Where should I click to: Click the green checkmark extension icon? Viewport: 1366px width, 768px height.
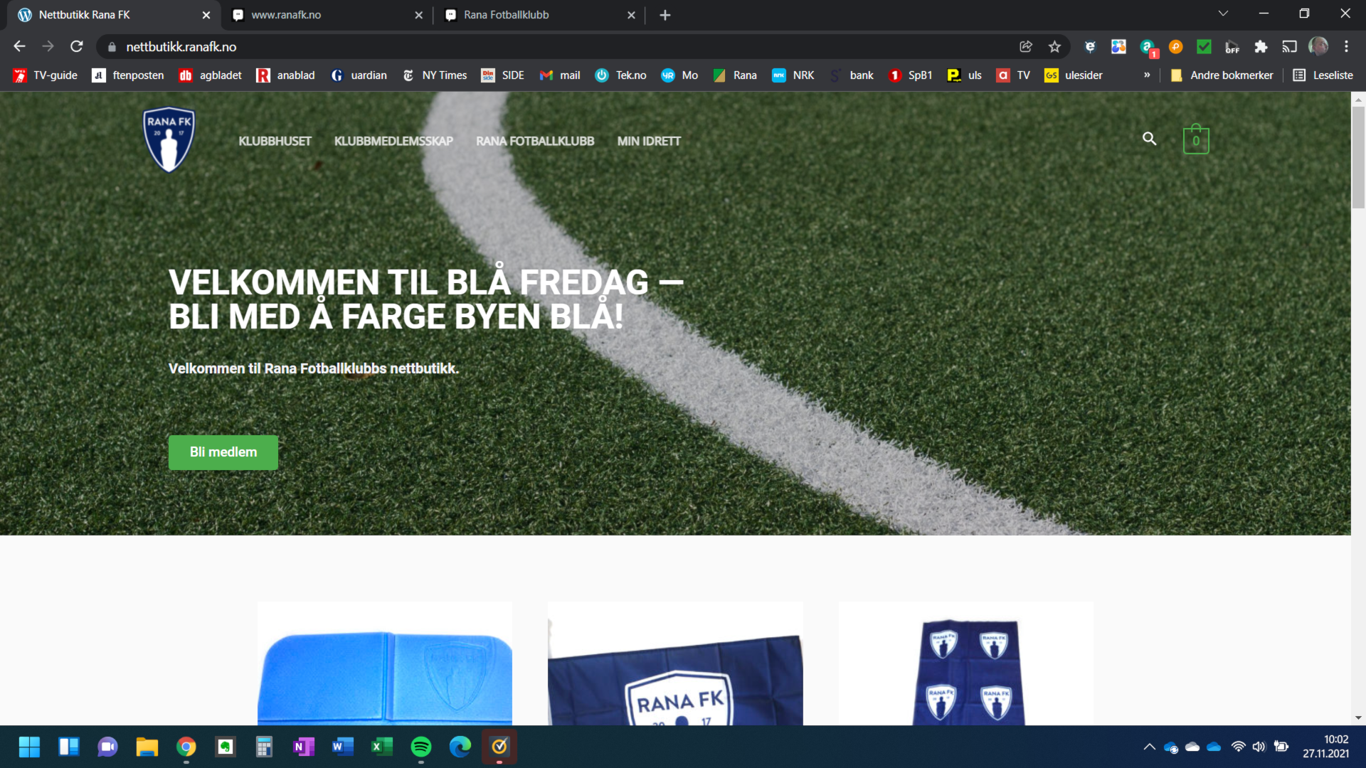tap(1204, 46)
